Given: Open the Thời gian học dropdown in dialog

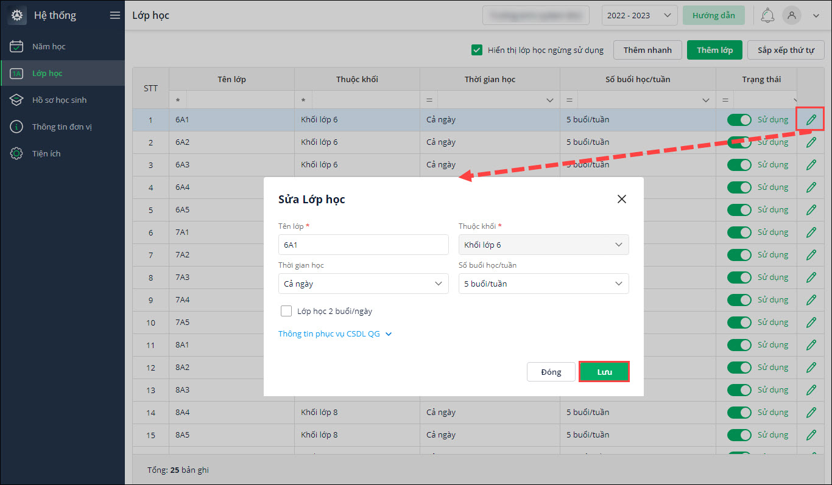Looking at the screenshot, I should tap(363, 284).
